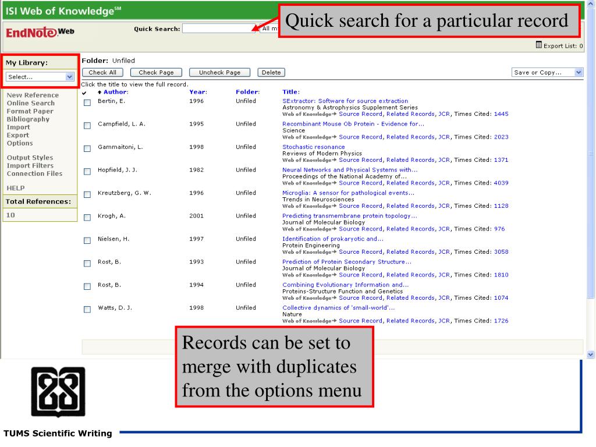The image size is (596, 447).
Task: Check the Rost, B. 1994 record
Action: coord(87,286)
